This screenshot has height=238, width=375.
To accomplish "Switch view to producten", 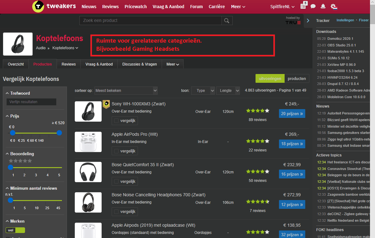I will 297,79.
